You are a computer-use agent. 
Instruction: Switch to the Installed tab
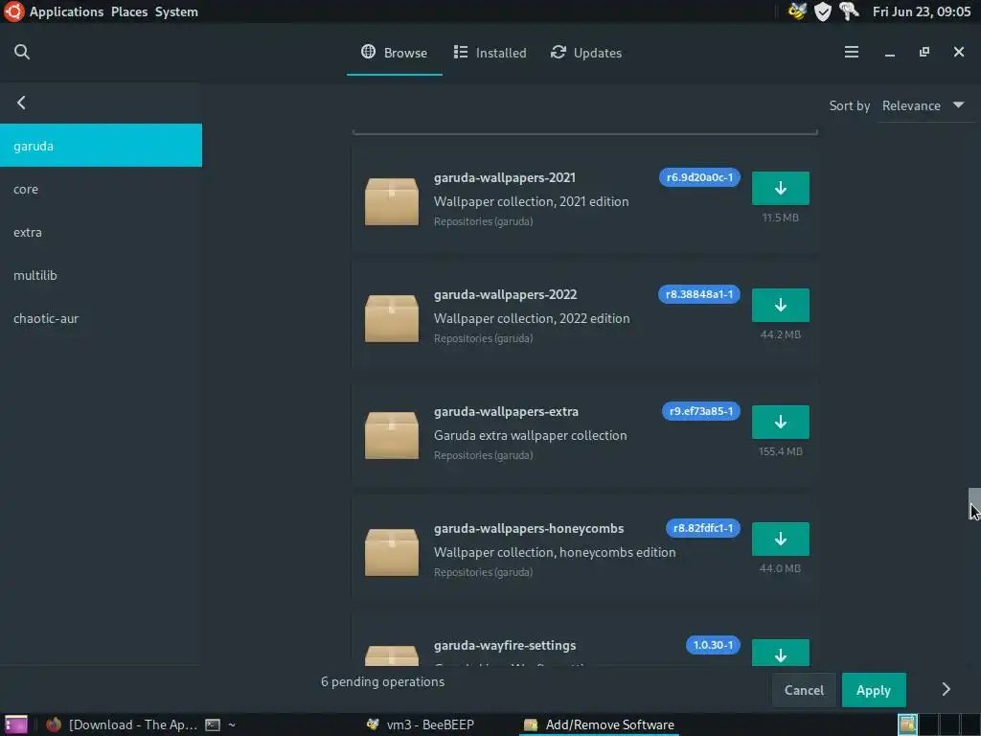[x=490, y=53]
